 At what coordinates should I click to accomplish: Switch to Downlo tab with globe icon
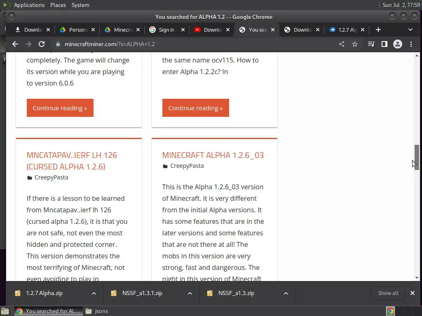302,30
